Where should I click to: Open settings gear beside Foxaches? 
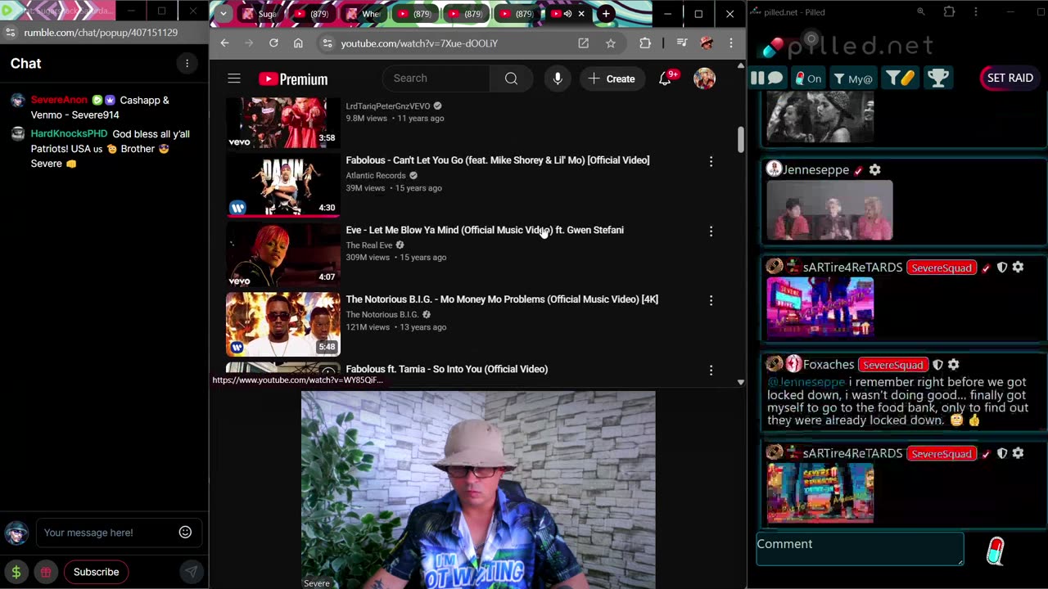point(953,364)
